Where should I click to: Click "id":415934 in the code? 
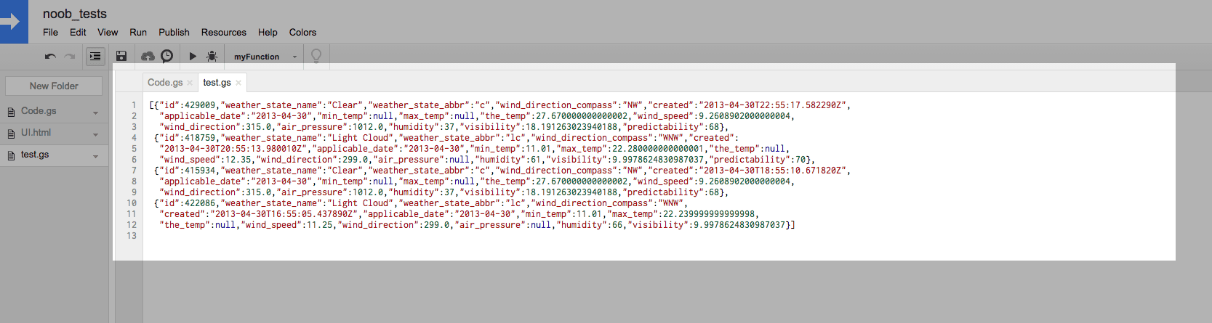tap(188, 171)
